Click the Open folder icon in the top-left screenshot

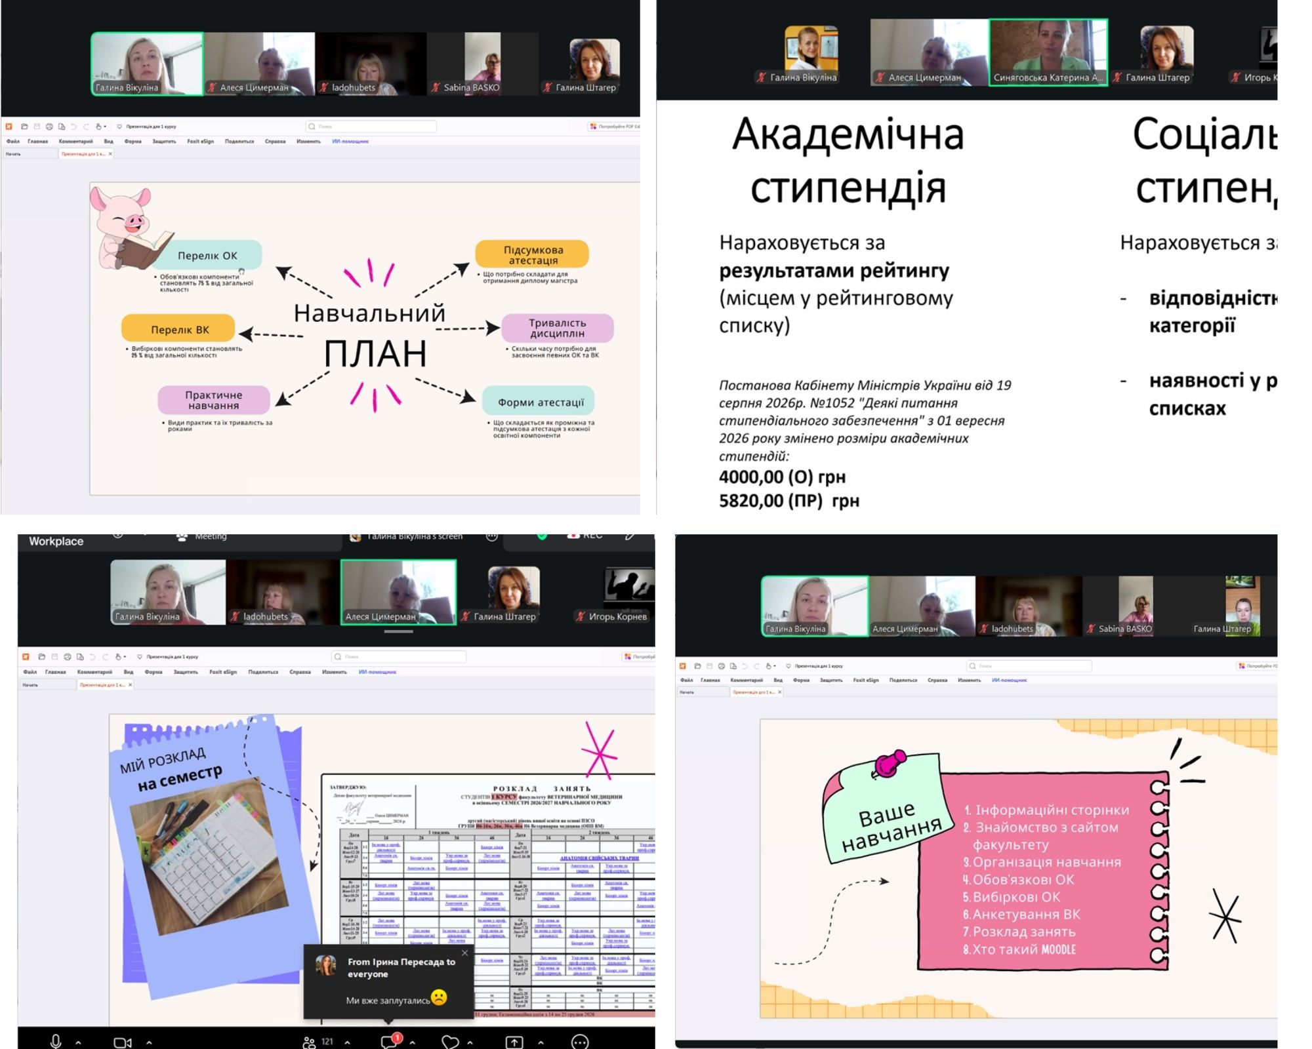pos(24,127)
